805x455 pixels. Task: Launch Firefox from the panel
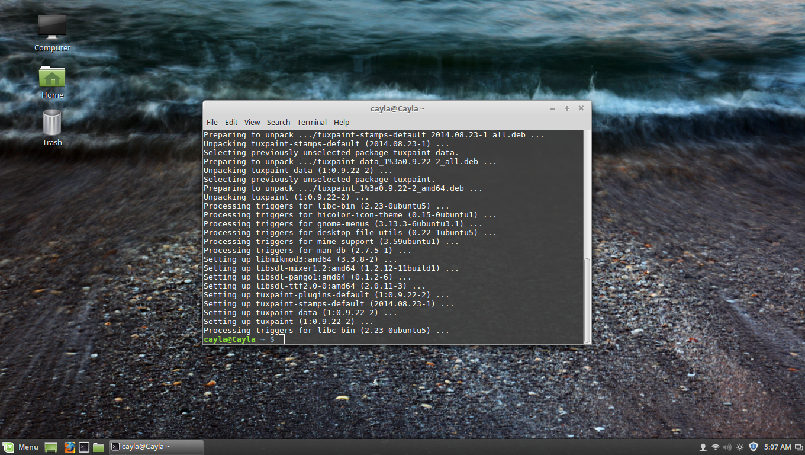tap(70, 447)
